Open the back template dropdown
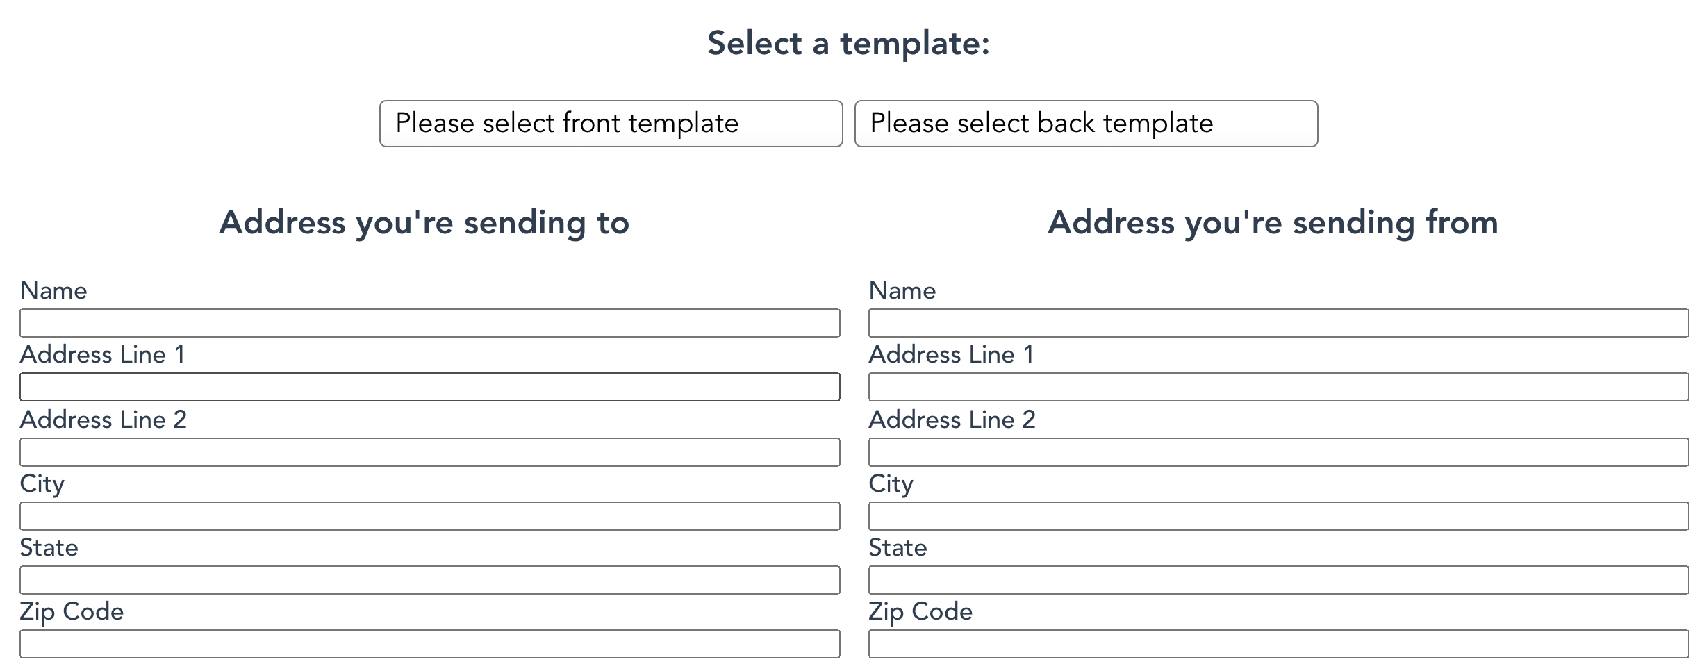Screen dimensions: 1702x671 (1085, 124)
